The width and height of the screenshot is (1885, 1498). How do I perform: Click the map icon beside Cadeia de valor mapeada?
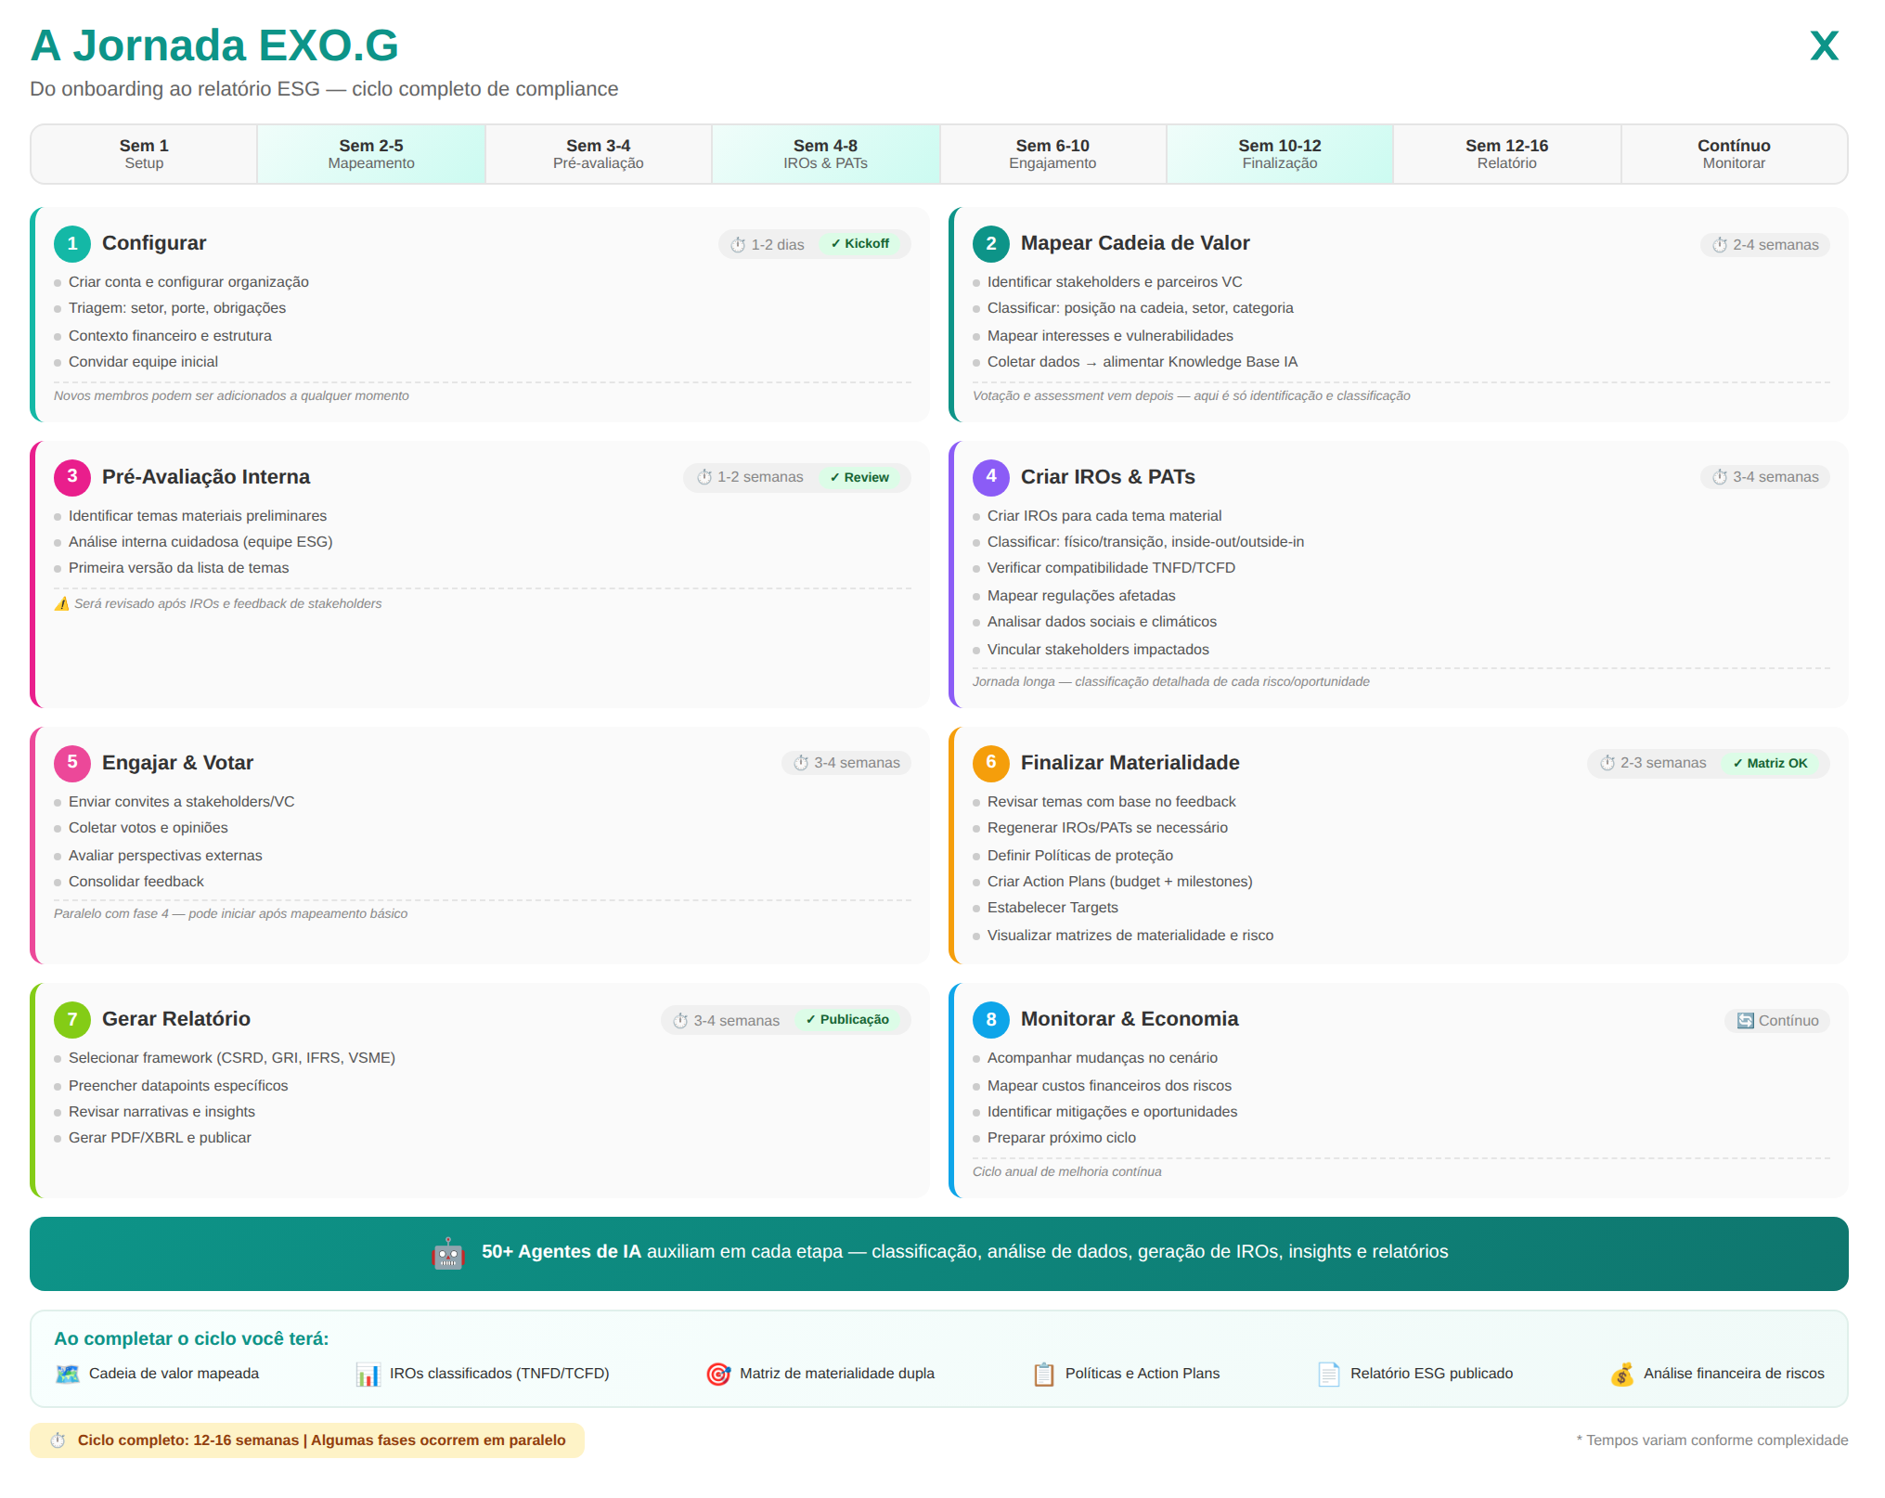coord(67,1374)
